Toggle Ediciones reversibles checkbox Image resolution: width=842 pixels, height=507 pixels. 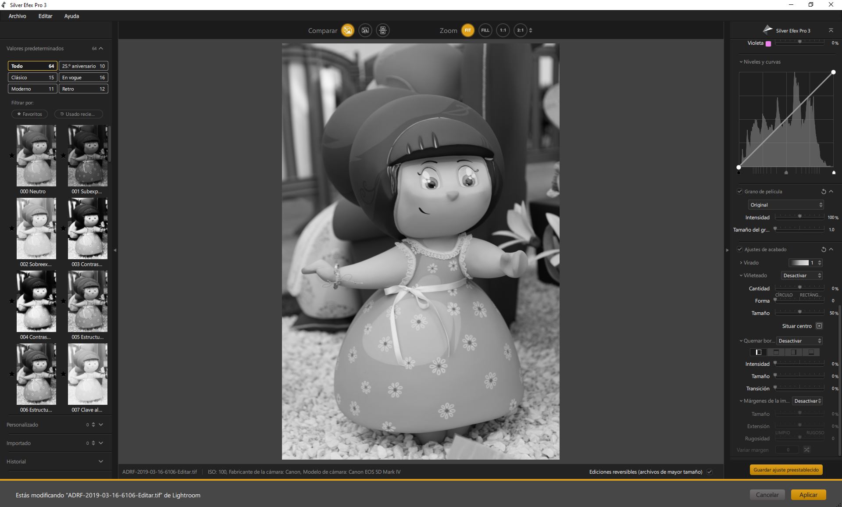pyautogui.click(x=710, y=472)
